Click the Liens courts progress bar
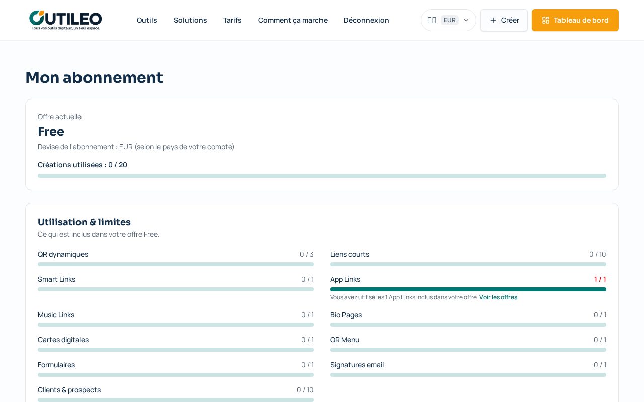The image size is (644, 402). [468, 264]
